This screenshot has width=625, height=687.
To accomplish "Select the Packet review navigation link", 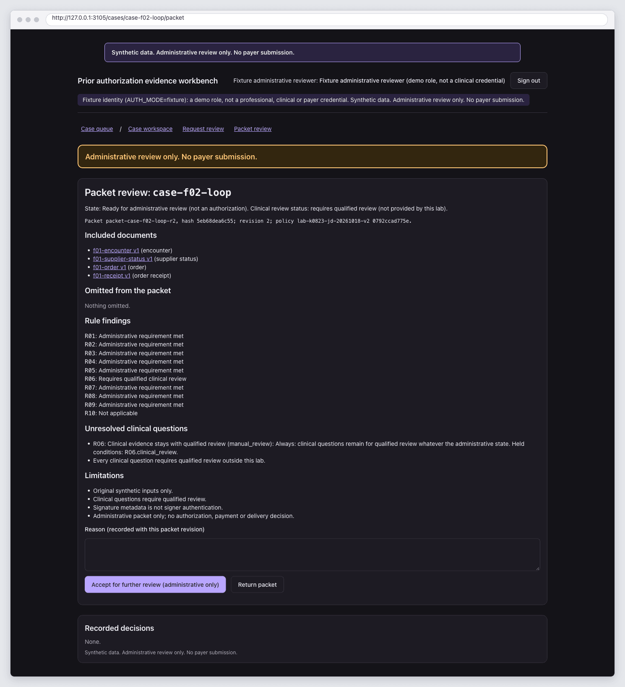I will click(253, 129).
